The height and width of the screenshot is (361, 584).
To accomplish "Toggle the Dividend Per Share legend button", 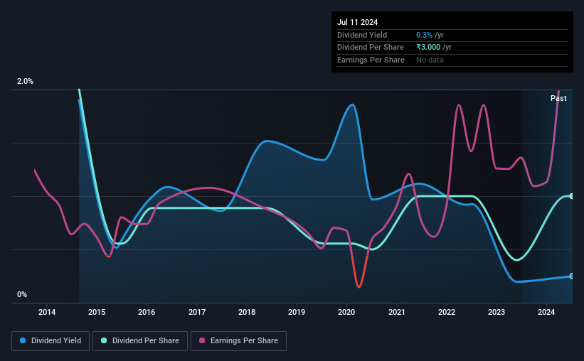I will pos(140,341).
